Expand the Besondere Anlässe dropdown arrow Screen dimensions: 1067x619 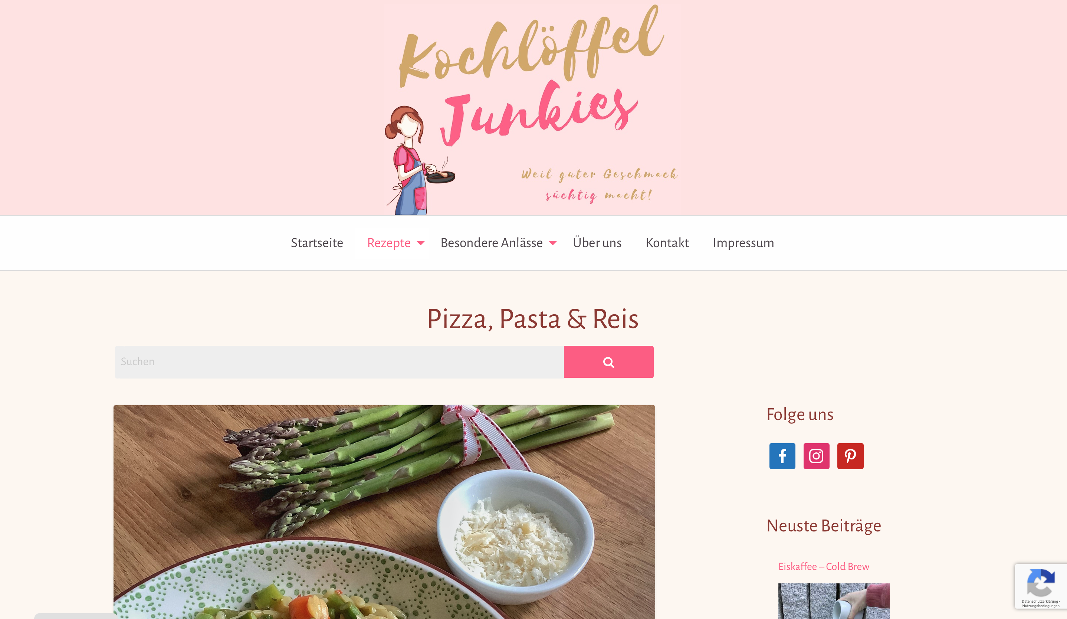point(552,243)
